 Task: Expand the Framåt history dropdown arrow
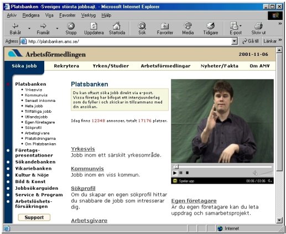click(57, 29)
